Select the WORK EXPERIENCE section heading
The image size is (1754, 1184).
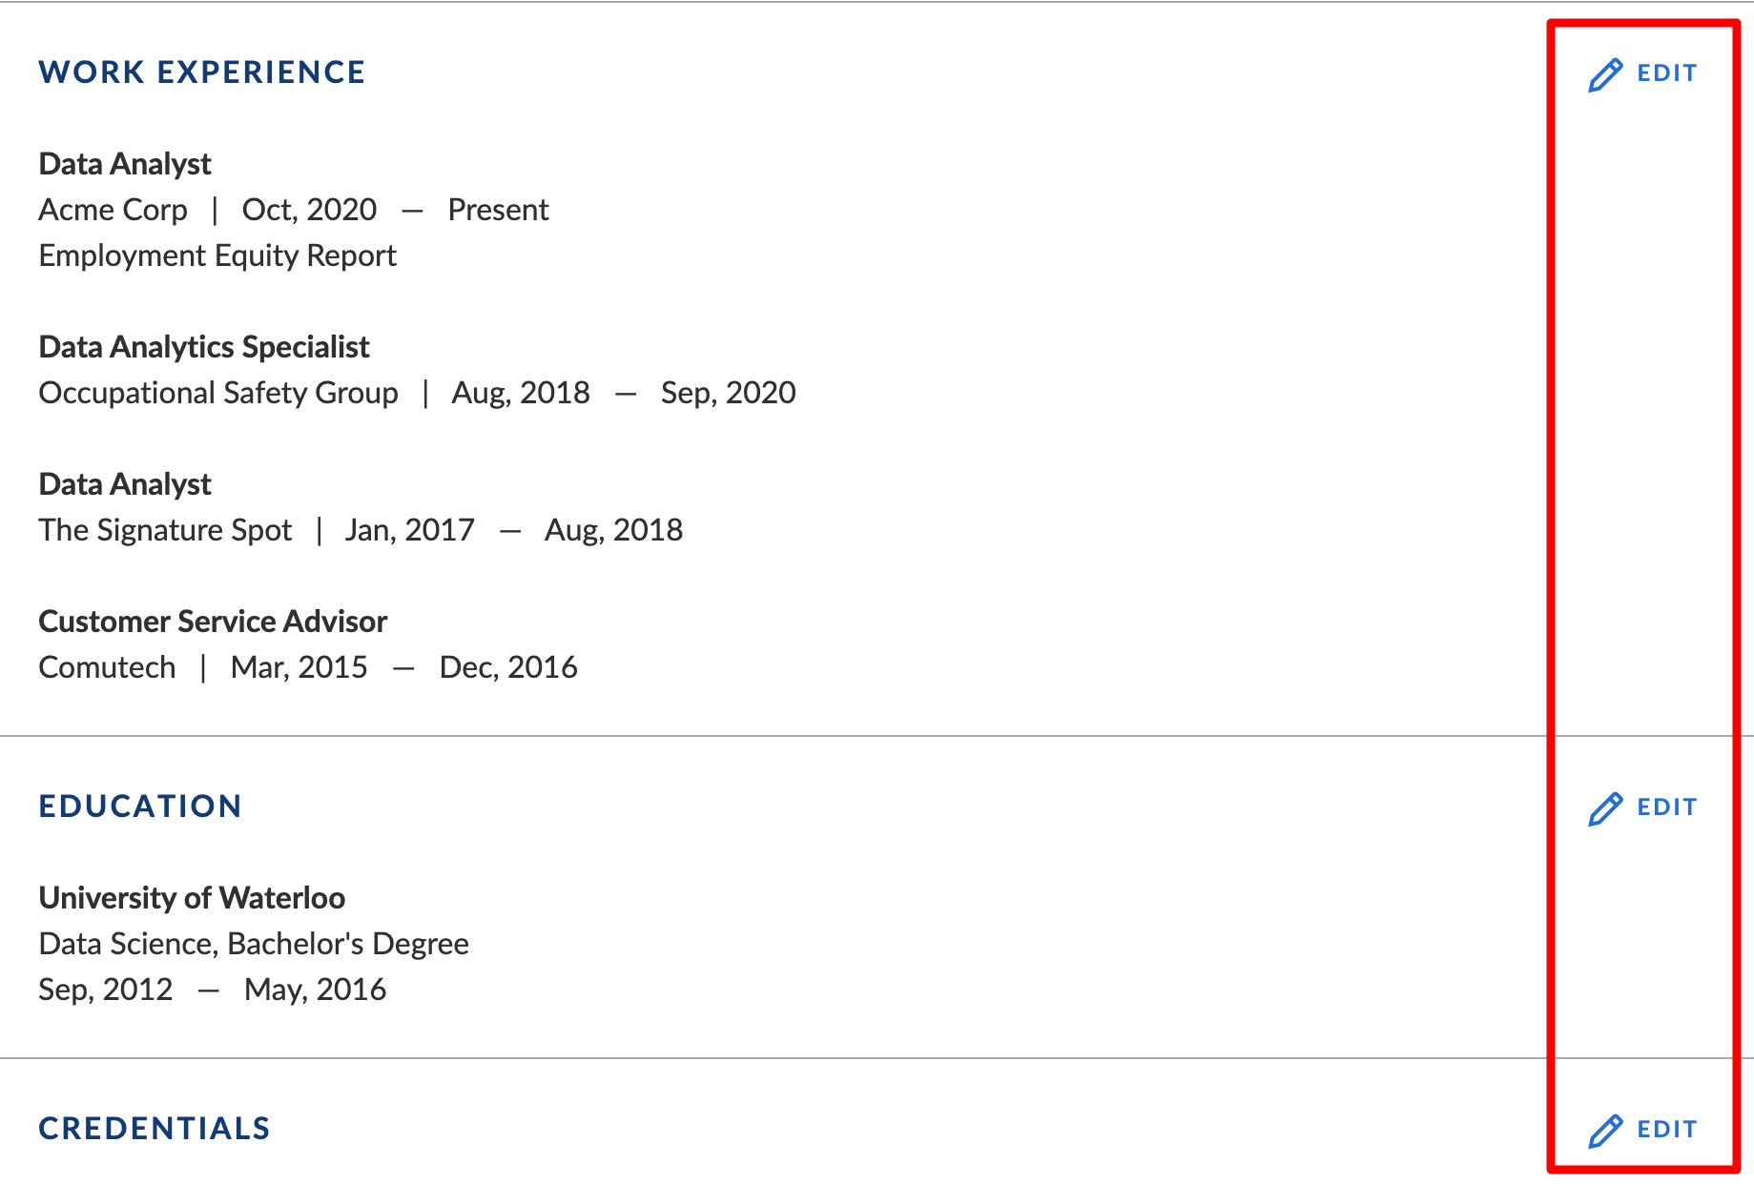201,72
